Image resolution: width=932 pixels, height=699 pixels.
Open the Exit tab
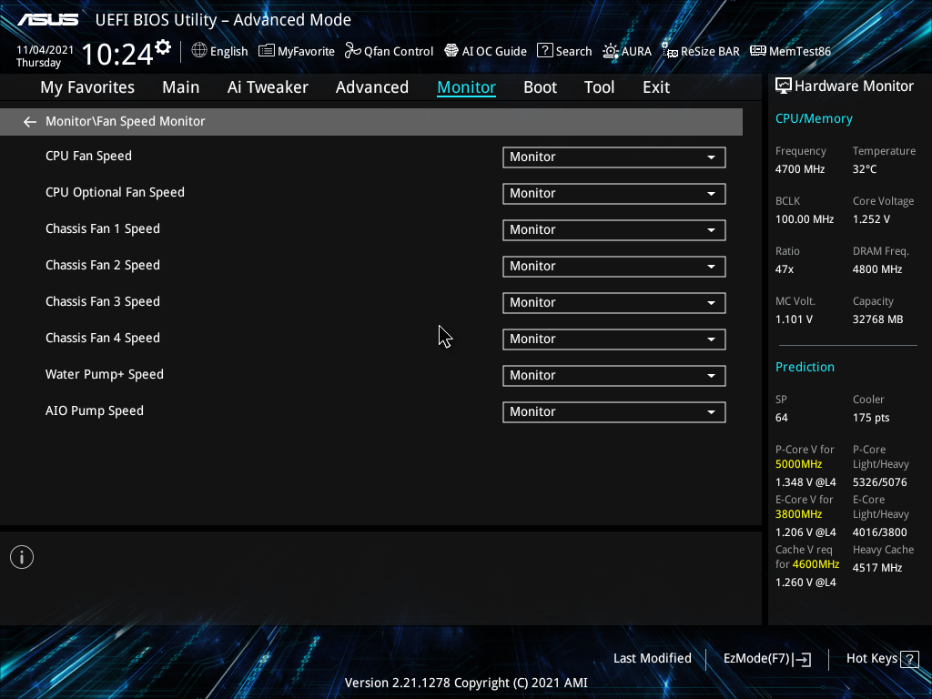pos(656,87)
